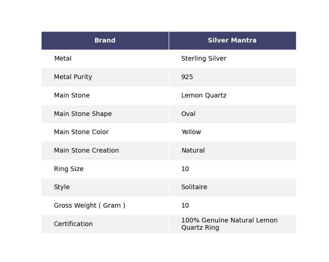Select the 100% Genuine Natural Lemon Quartz Ring text
The width and height of the screenshot is (329, 262).
coord(229,224)
